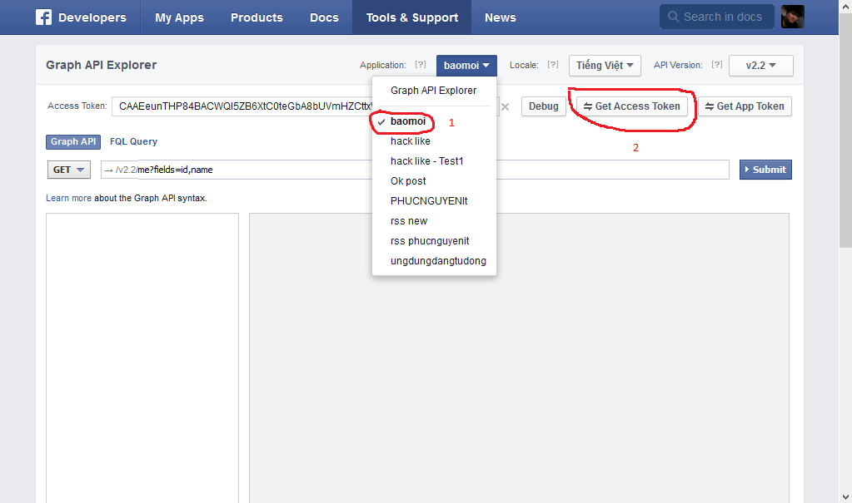
Task: Go to Developers home link
Action: pos(92,17)
